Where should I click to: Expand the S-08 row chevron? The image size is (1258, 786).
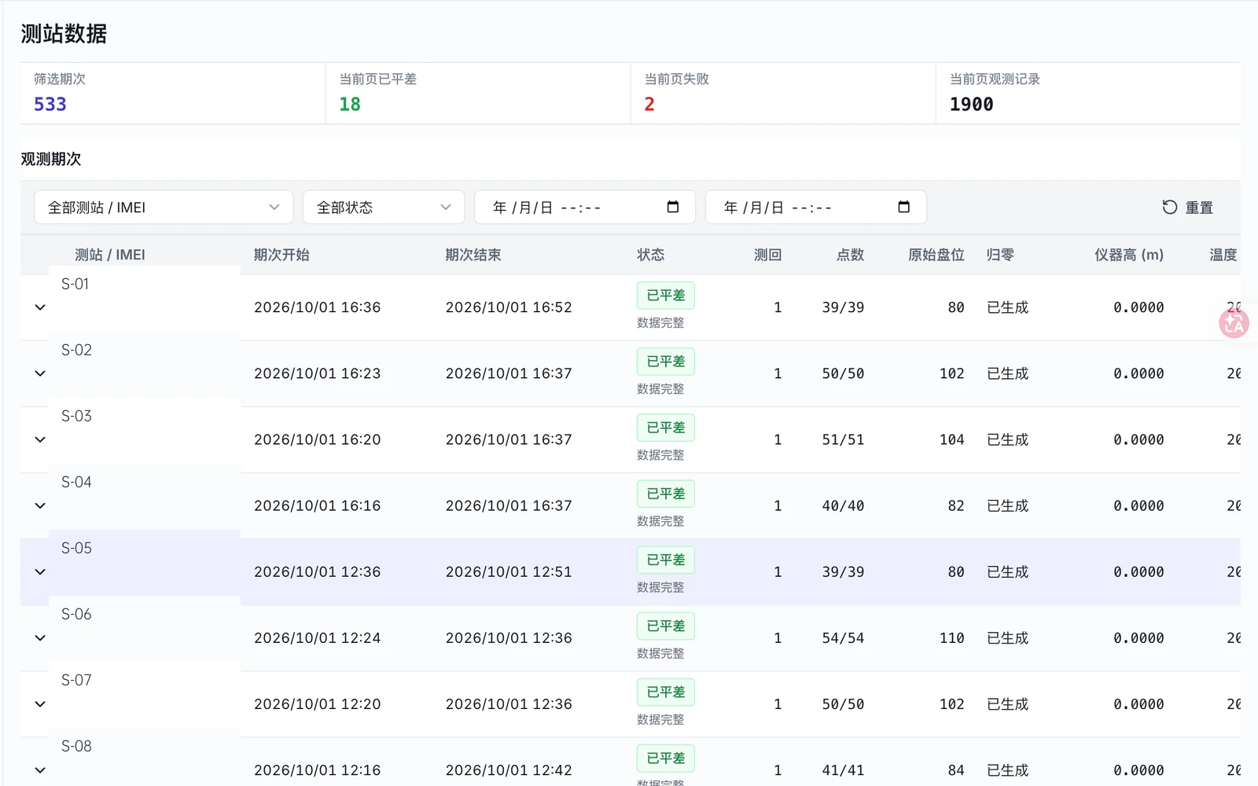(40, 769)
